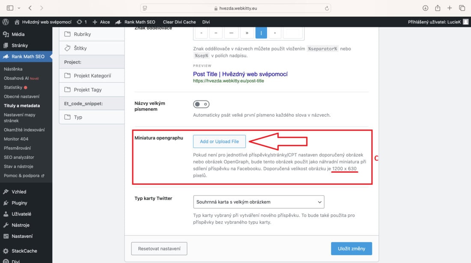Click the Safari page reload icon
Viewport: 471px width, 263px height.
point(327,9)
